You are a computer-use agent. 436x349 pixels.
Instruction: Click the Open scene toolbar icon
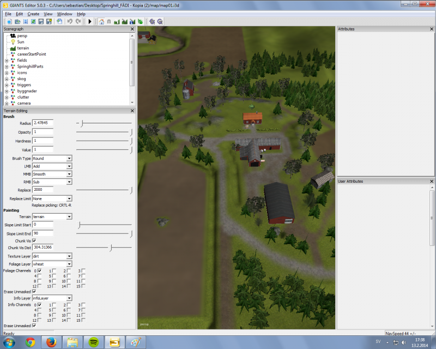pyautogui.click(x=17, y=21)
